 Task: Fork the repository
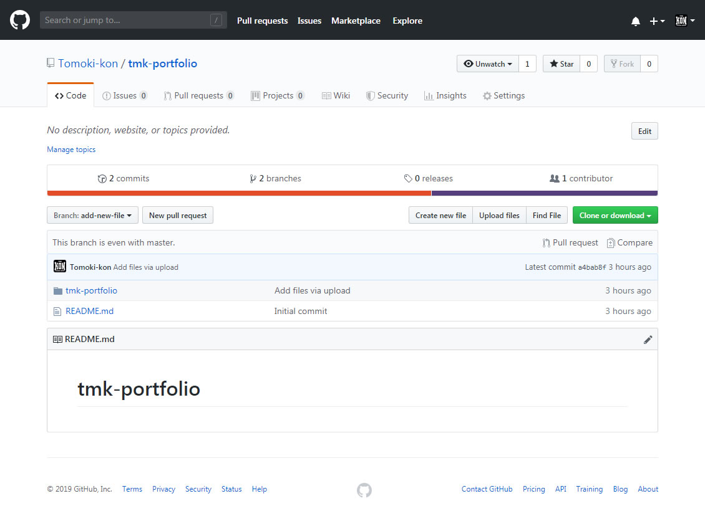(622, 64)
